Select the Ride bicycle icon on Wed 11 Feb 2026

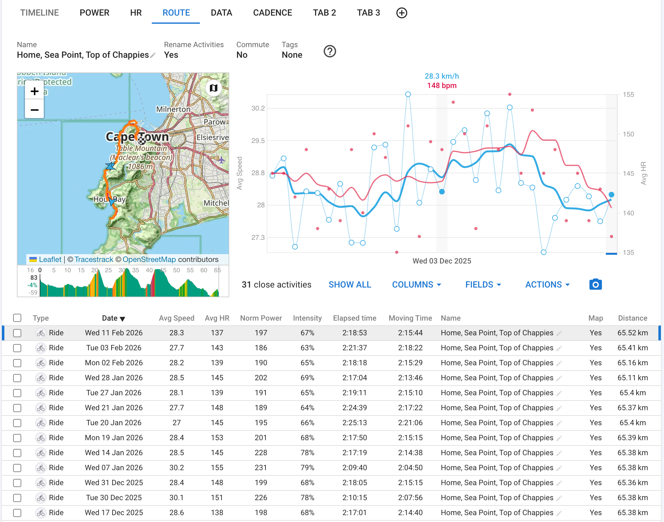pyautogui.click(x=41, y=333)
